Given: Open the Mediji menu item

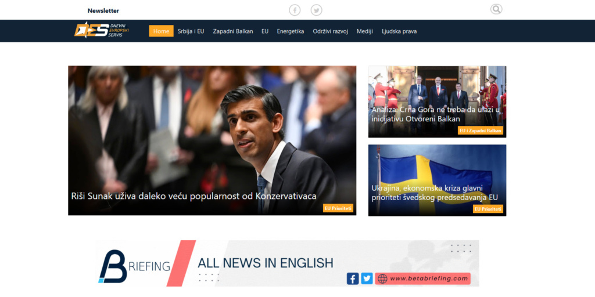Looking at the screenshot, I should pos(365,31).
